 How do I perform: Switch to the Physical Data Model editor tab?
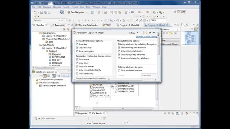point(88,25)
